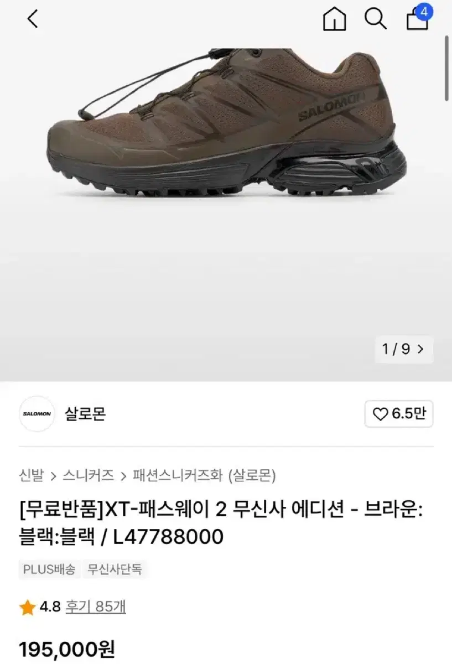Tap the Salomon brand logo circle

point(37,414)
